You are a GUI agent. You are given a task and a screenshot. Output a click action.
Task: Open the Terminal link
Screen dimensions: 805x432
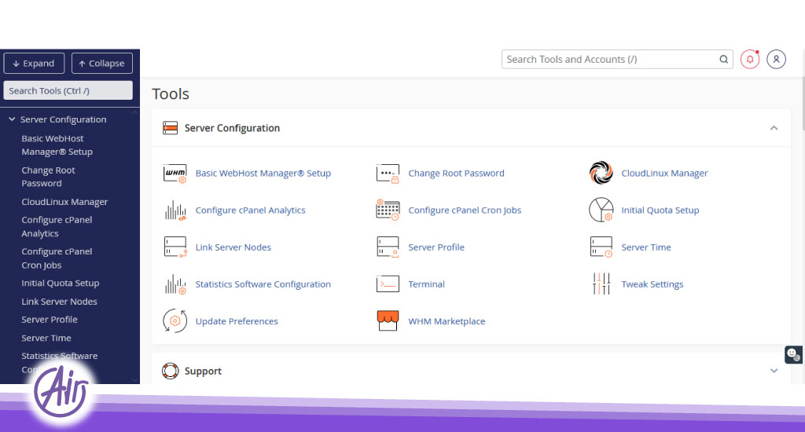click(426, 284)
